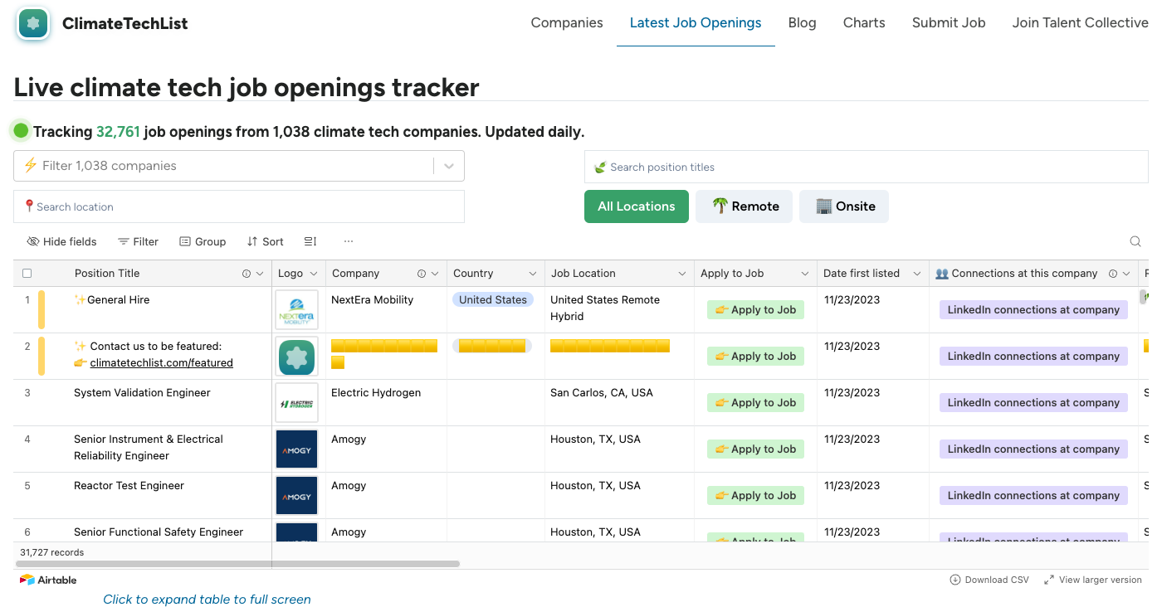
Task: Select the Remote location filter
Action: tap(745, 206)
